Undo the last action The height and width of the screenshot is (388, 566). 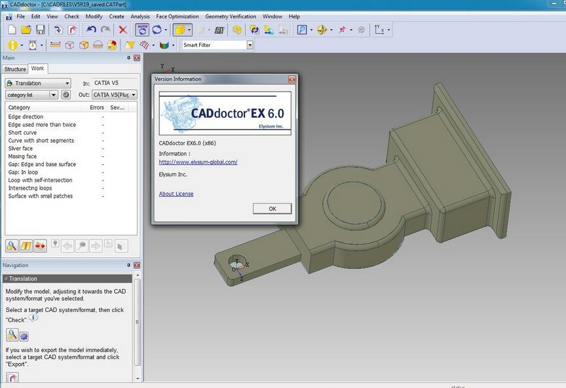coord(91,30)
